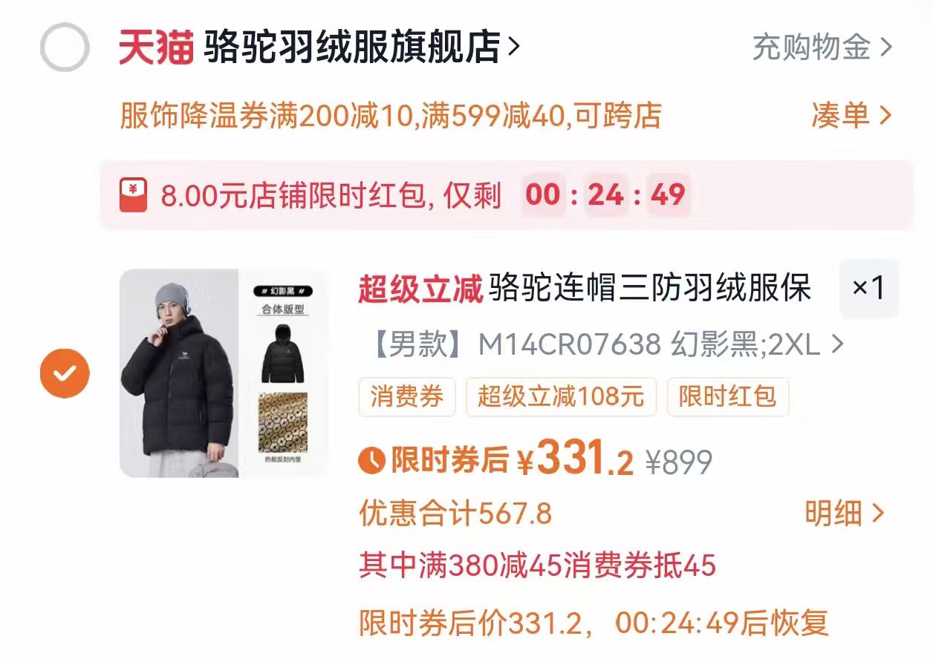Viewport: 933px width, 659px height.
Task: Tap the chevron after 骆驼羽绒服旗舰店 store name
Action: [513, 47]
